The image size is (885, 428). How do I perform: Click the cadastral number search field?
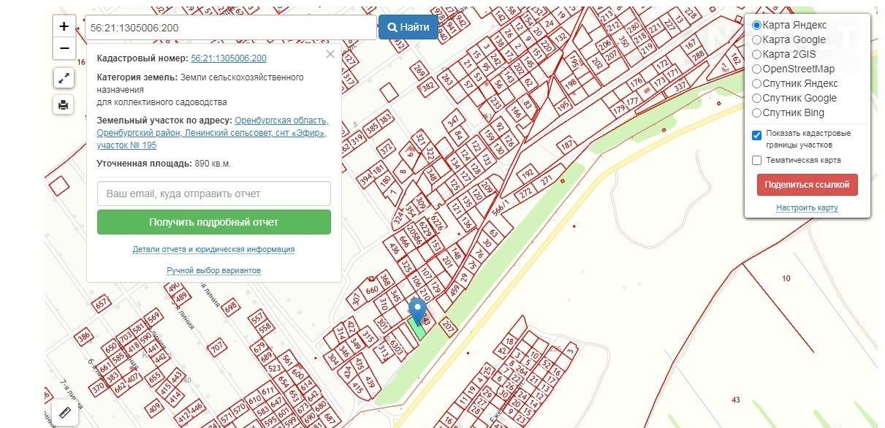[x=230, y=28]
